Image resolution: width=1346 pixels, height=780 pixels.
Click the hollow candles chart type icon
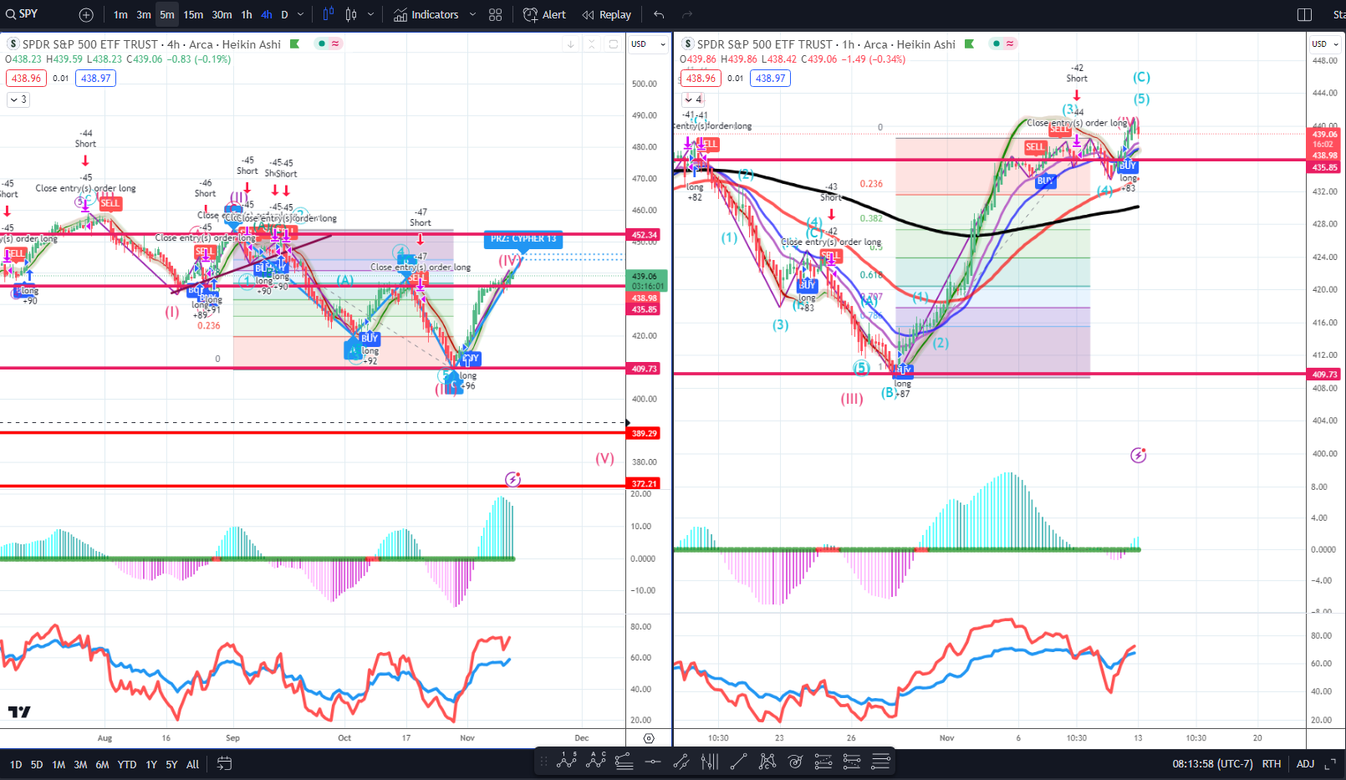pyautogui.click(x=351, y=14)
